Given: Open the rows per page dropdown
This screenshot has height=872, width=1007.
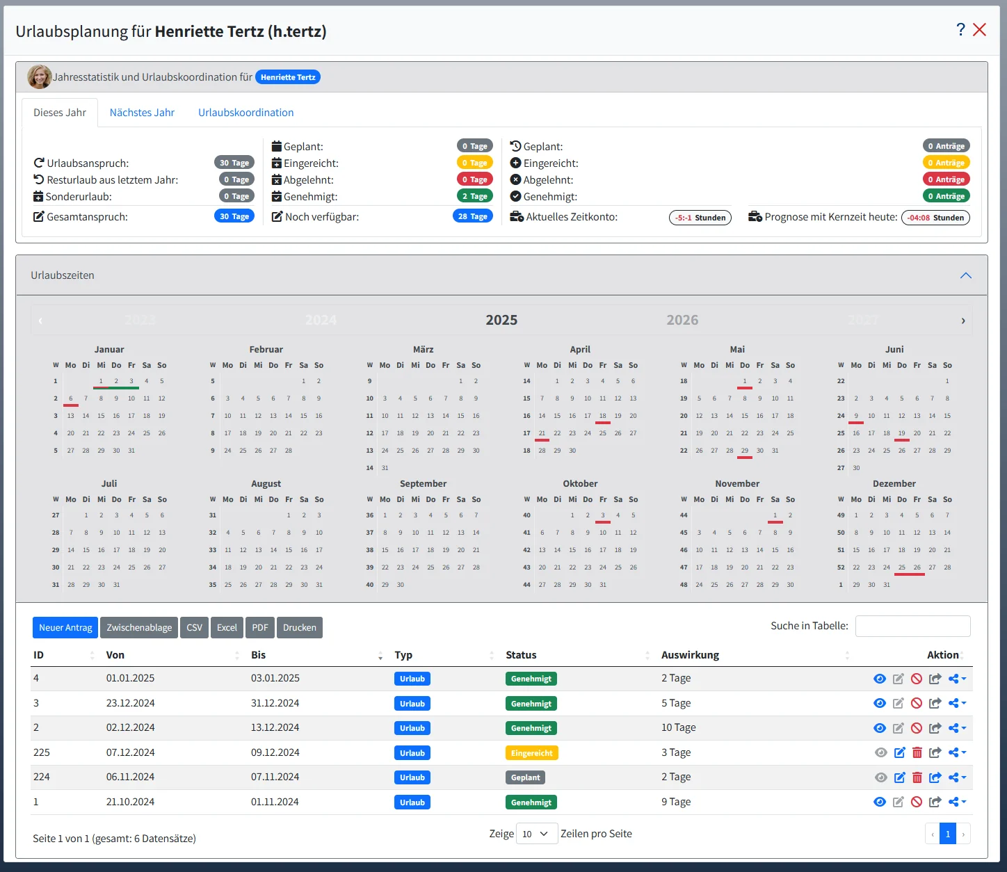Looking at the screenshot, I should click(536, 834).
